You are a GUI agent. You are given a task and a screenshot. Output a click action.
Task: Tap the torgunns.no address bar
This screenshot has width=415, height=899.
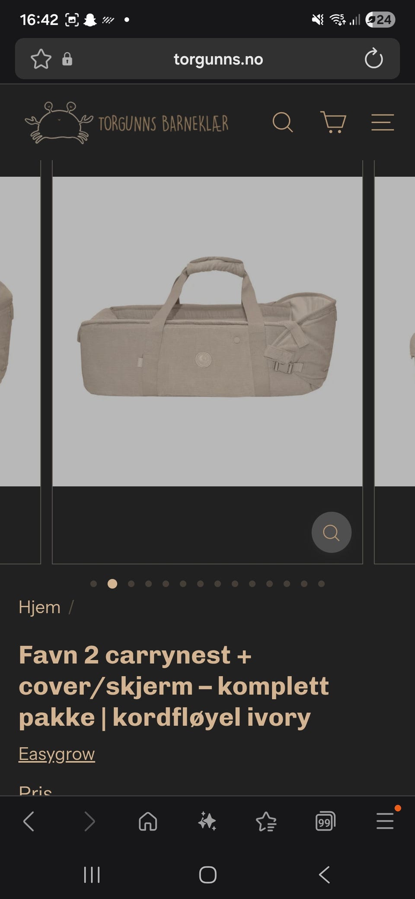pos(218,59)
